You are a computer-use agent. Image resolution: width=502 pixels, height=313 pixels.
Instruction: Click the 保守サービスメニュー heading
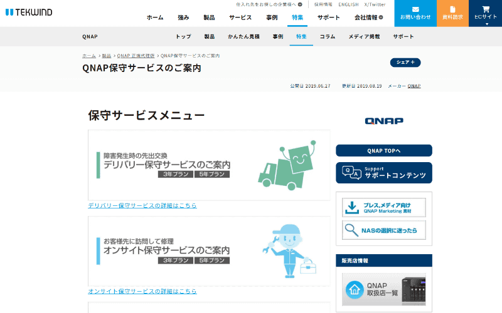(x=146, y=115)
